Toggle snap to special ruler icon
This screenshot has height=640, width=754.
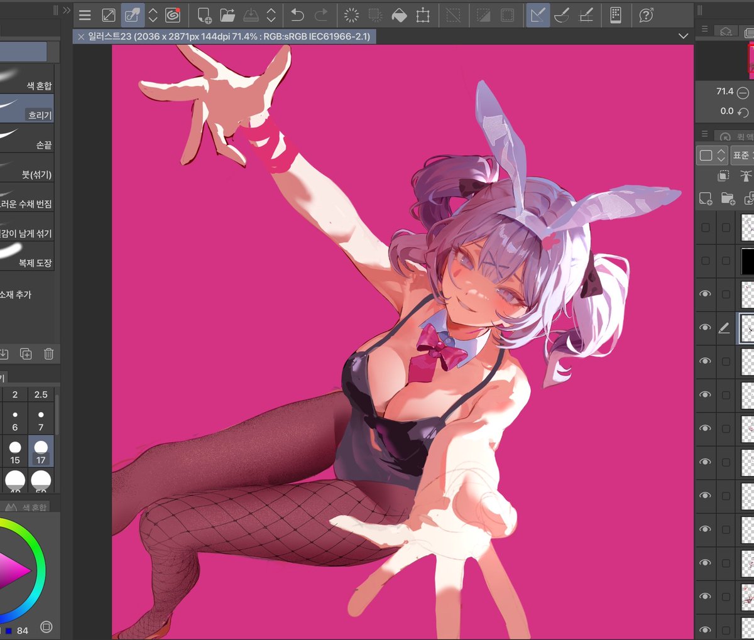[x=562, y=15]
